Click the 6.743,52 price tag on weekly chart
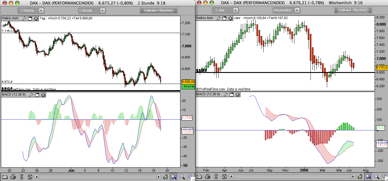 click(x=382, y=68)
